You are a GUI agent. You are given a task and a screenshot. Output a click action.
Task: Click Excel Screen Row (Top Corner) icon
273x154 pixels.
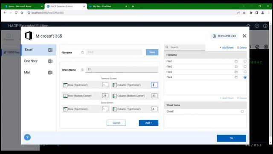(65, 109)
